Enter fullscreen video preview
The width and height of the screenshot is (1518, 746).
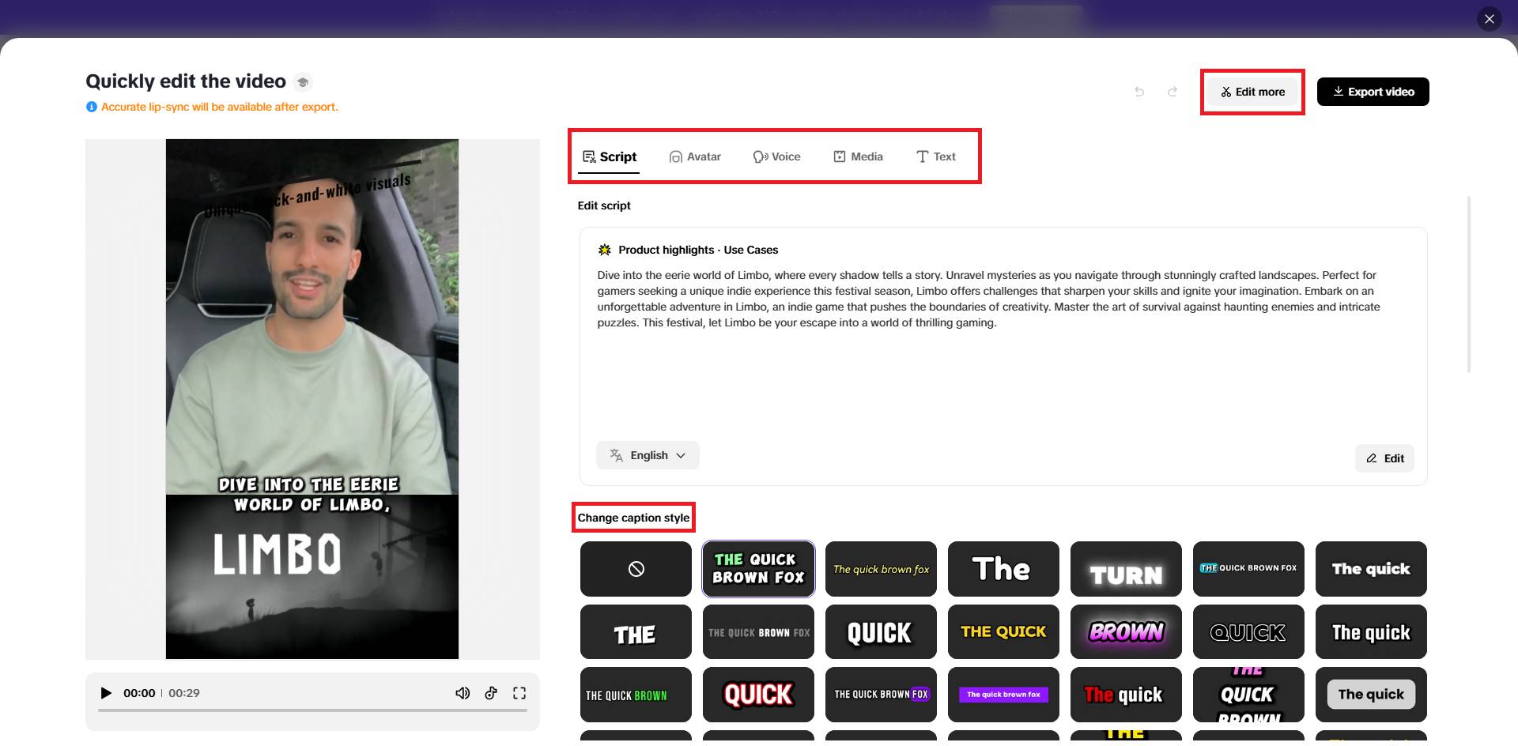[519, 692]
